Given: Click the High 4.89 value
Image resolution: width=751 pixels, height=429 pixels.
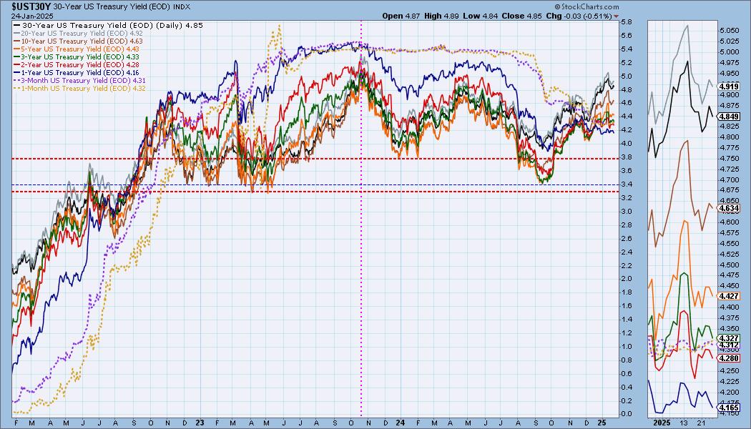Looking at the screenshot, I should [x=441, y=16].
